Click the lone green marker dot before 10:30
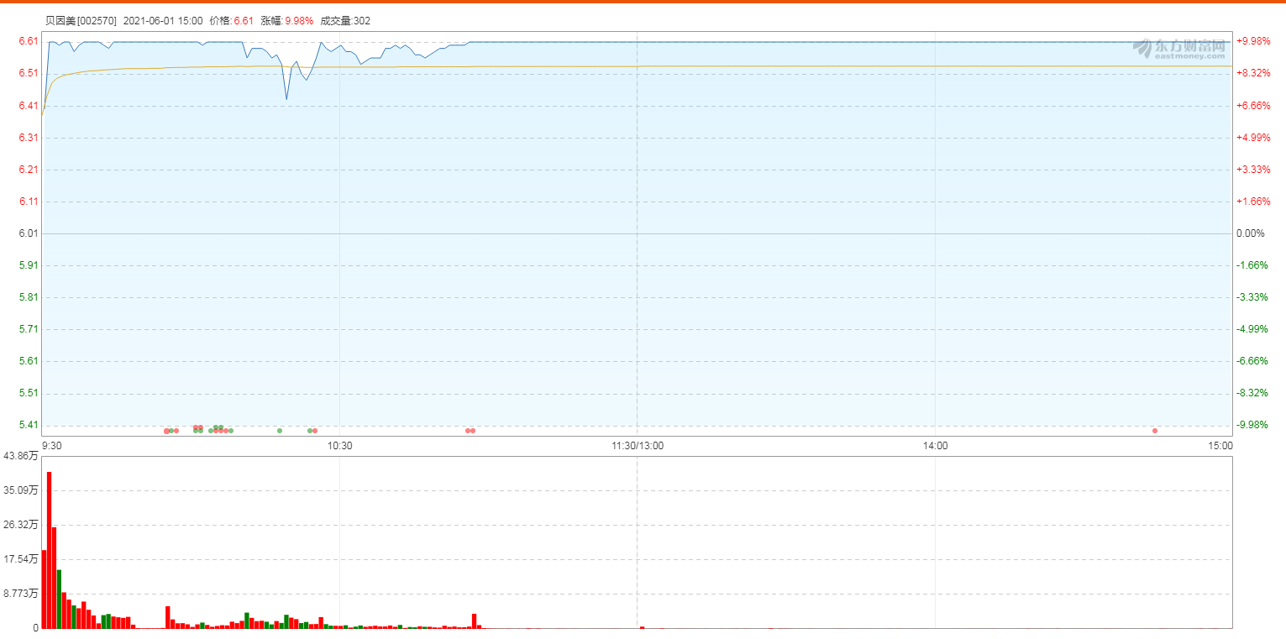 [x=280, y=431]
